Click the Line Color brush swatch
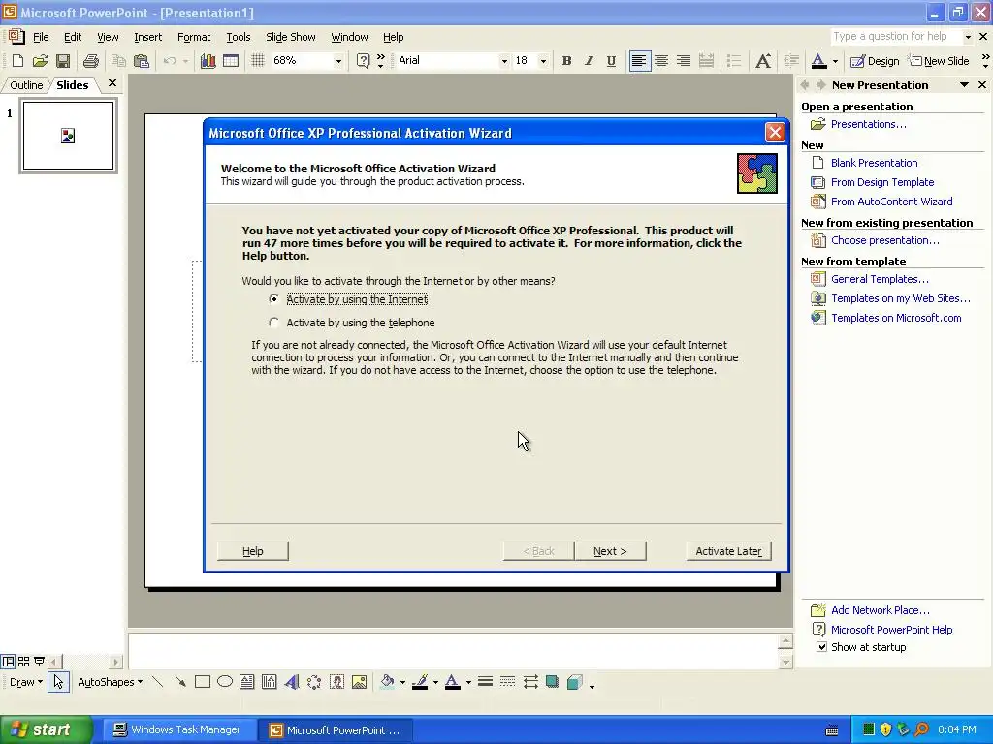This screenshot has width=993, height=744. (x=420, y=682)
